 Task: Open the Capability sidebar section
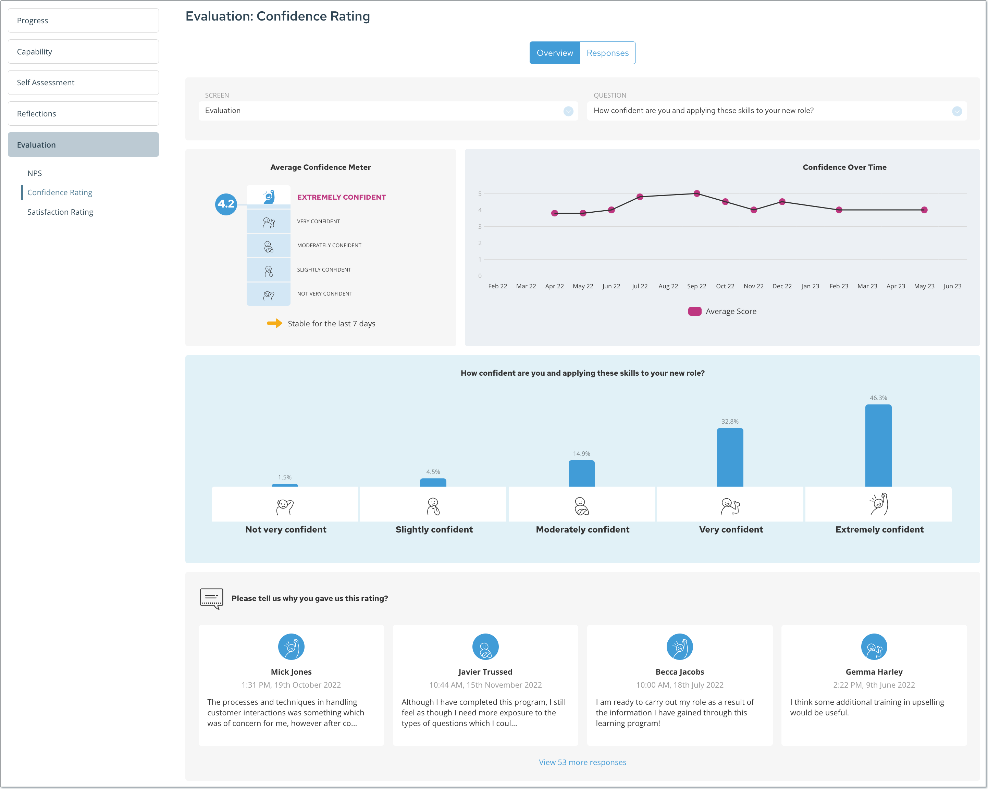pyautogui.click(x=83, y=52)
